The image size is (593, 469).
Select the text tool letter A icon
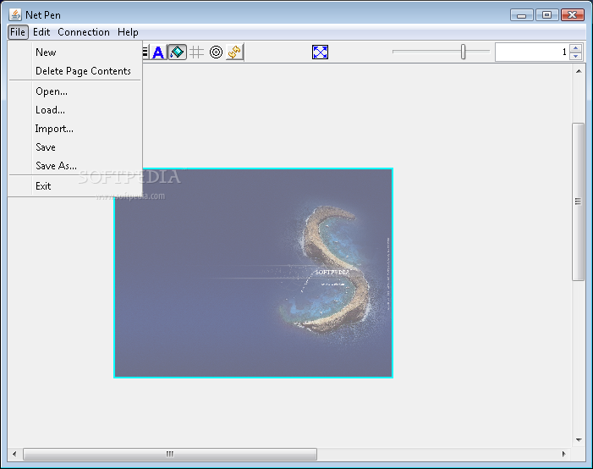158,52
